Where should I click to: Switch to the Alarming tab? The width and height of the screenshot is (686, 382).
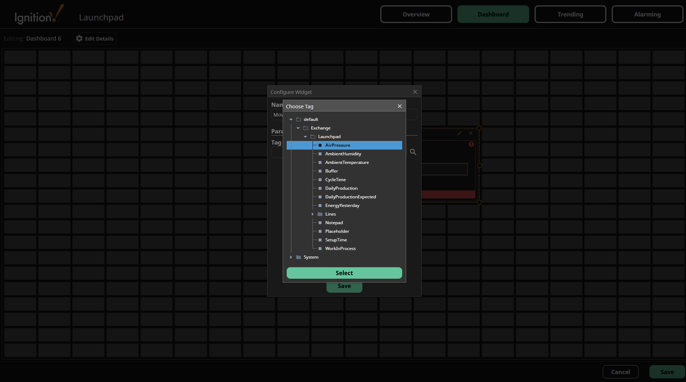(x=647, y=14)
